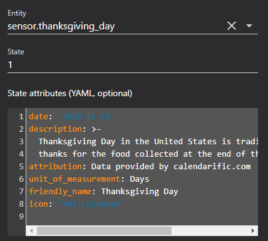Click the date value '2020-11-26'
The height and width of the screenshot is (241, 268).
86,117
